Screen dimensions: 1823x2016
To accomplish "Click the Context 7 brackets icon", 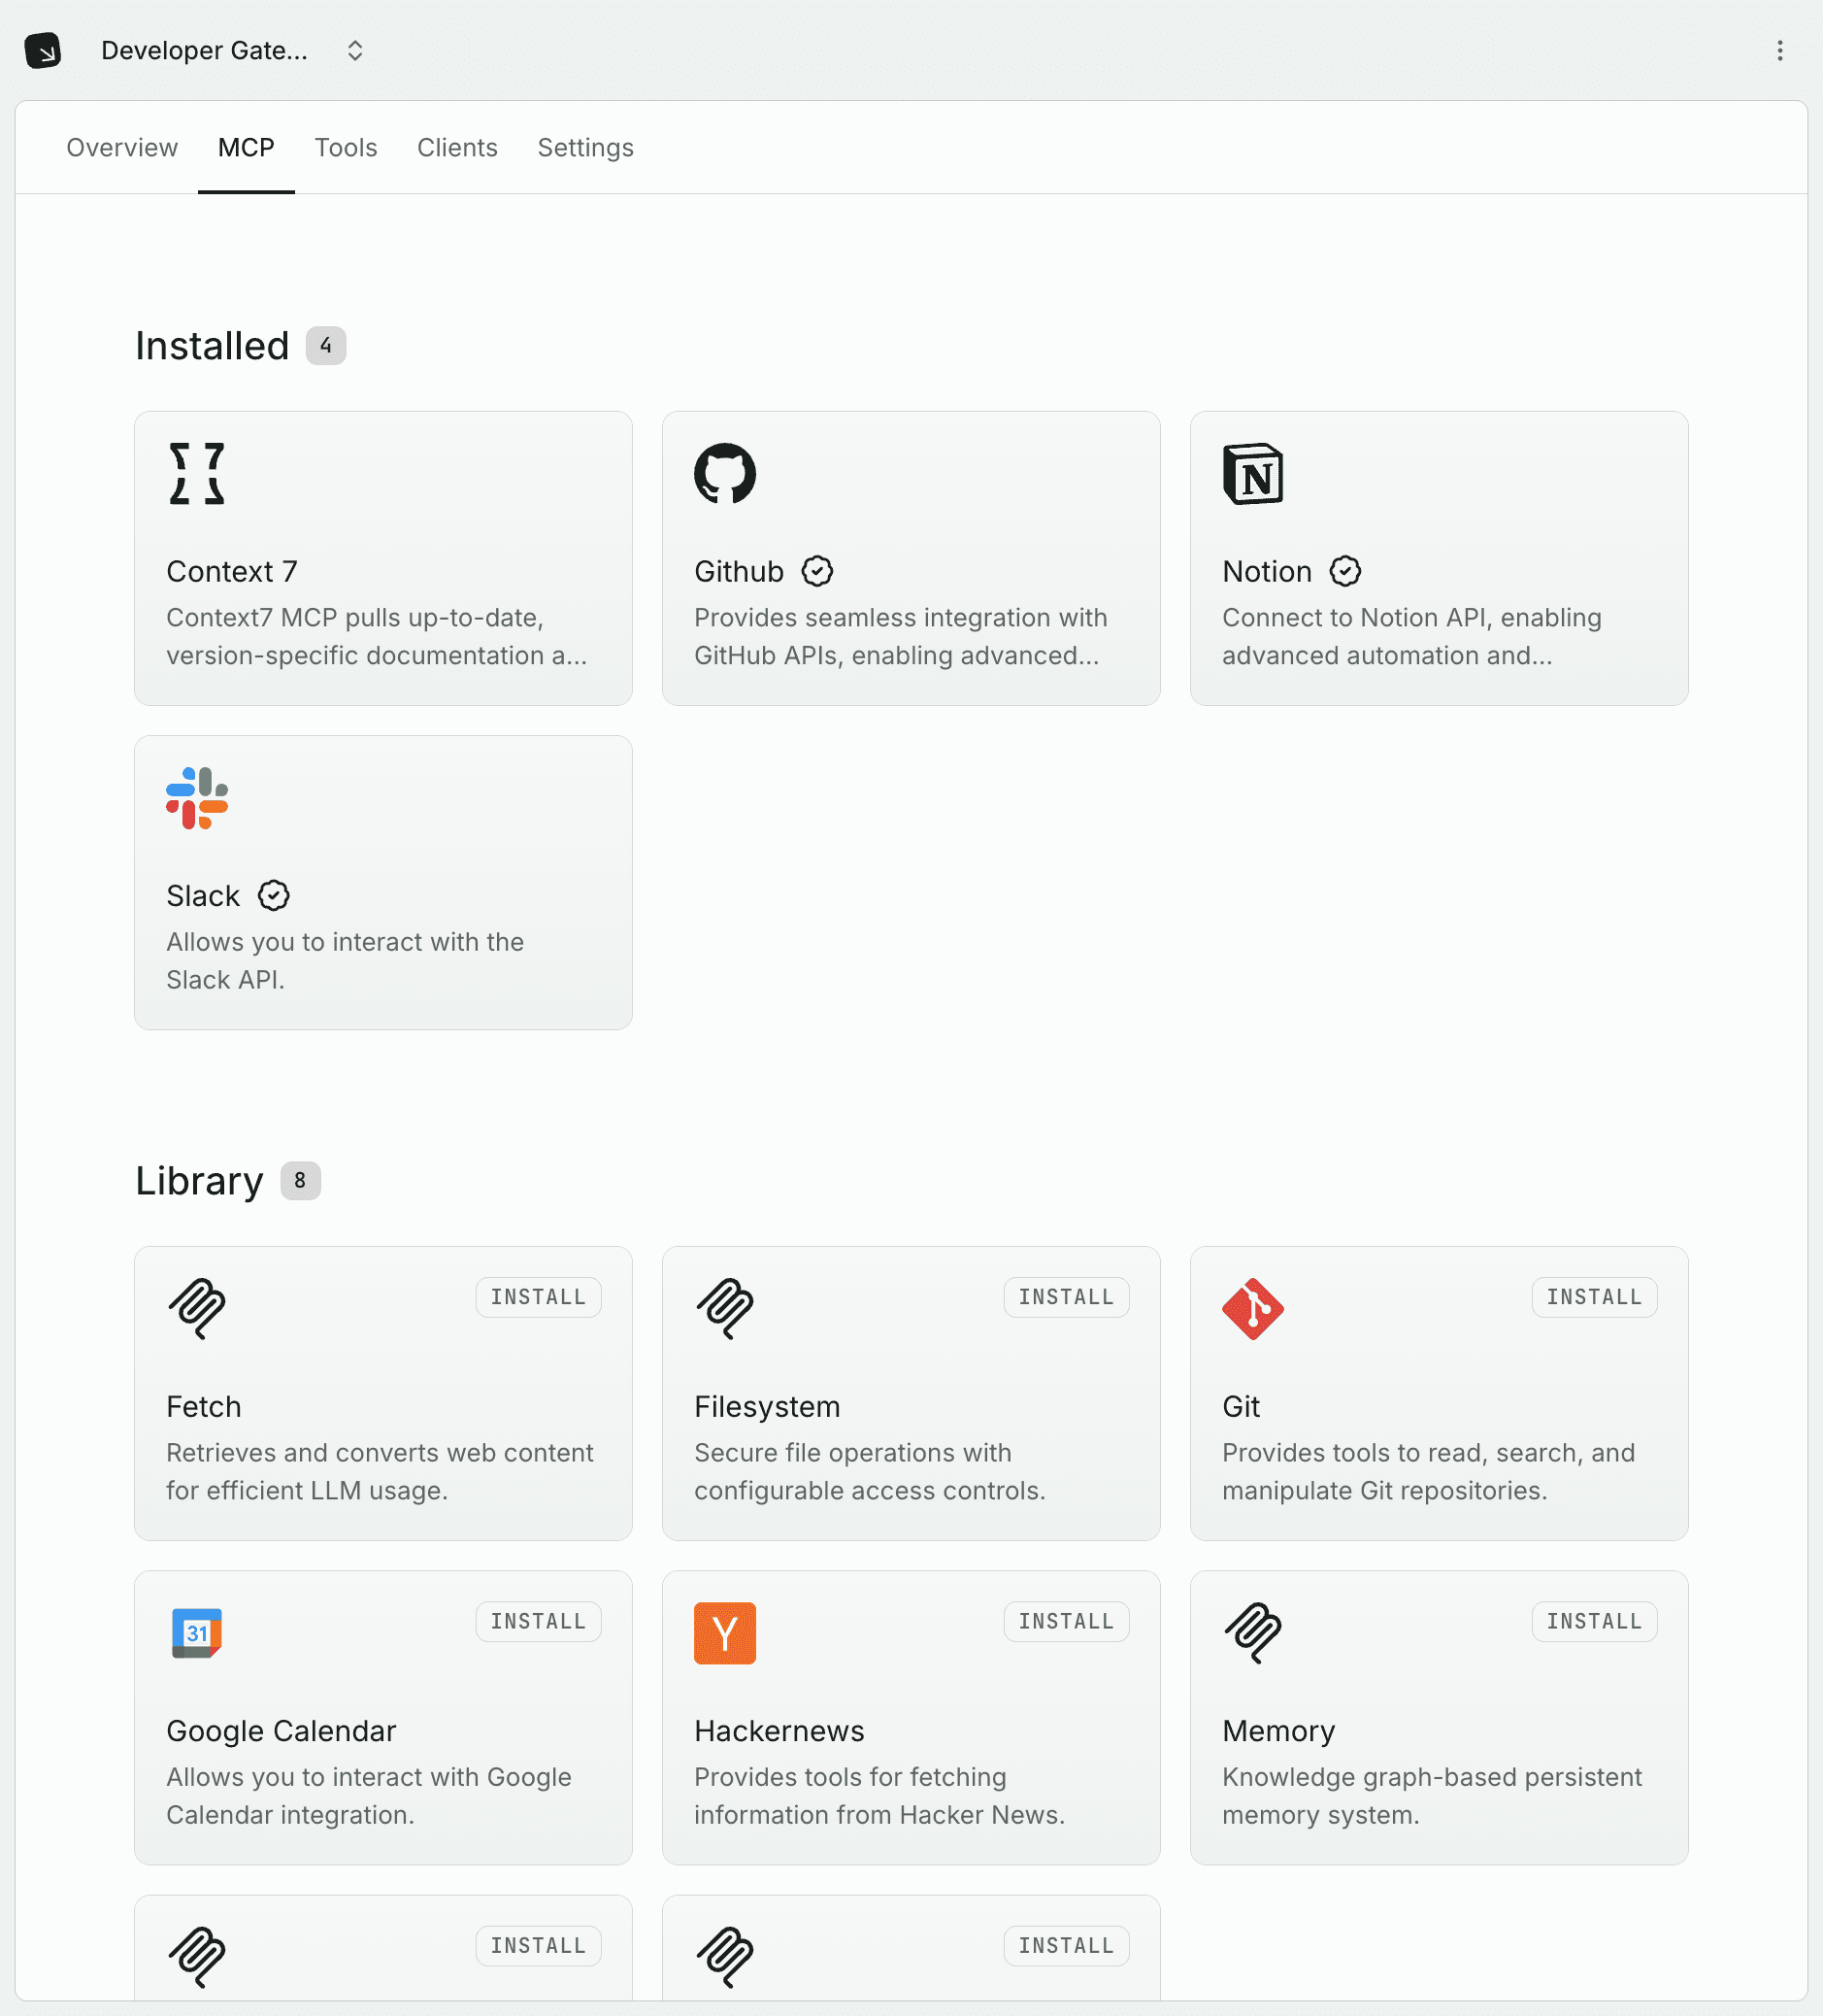I will click(x=197, y=475).
